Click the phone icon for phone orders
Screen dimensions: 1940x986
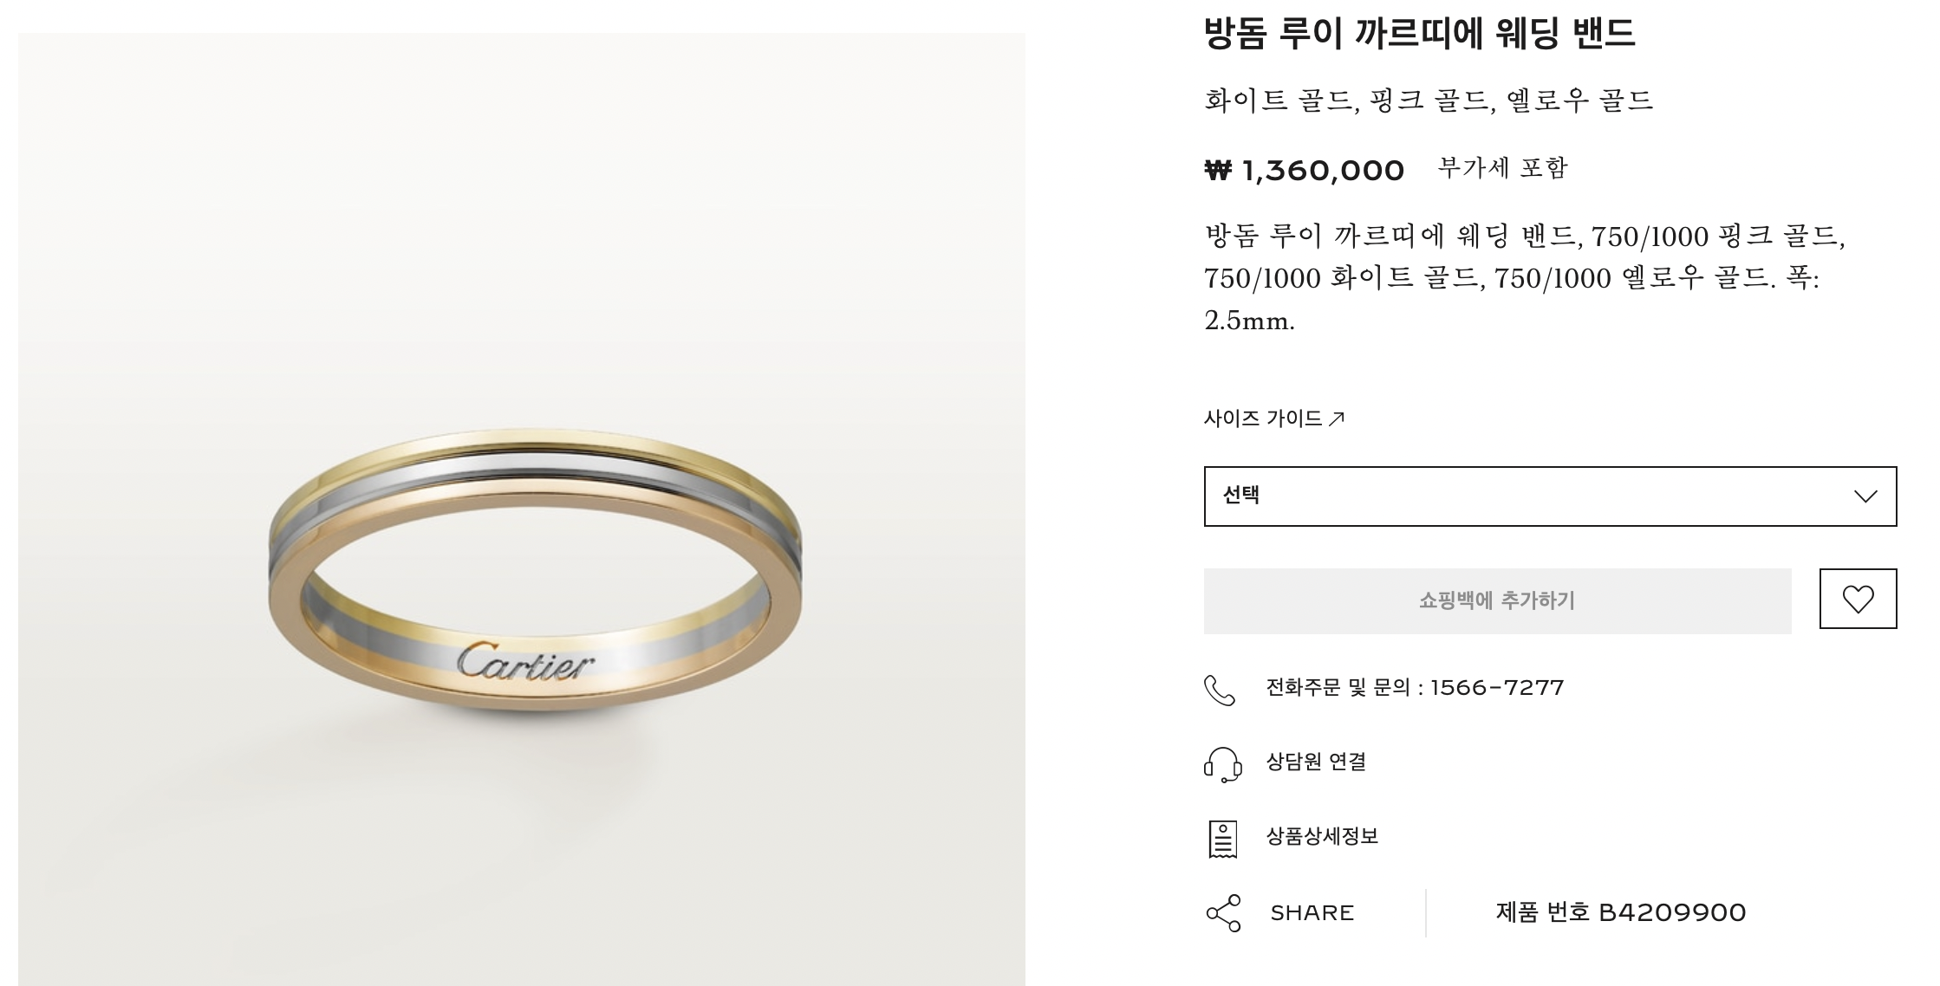[x=1220, y=690]
